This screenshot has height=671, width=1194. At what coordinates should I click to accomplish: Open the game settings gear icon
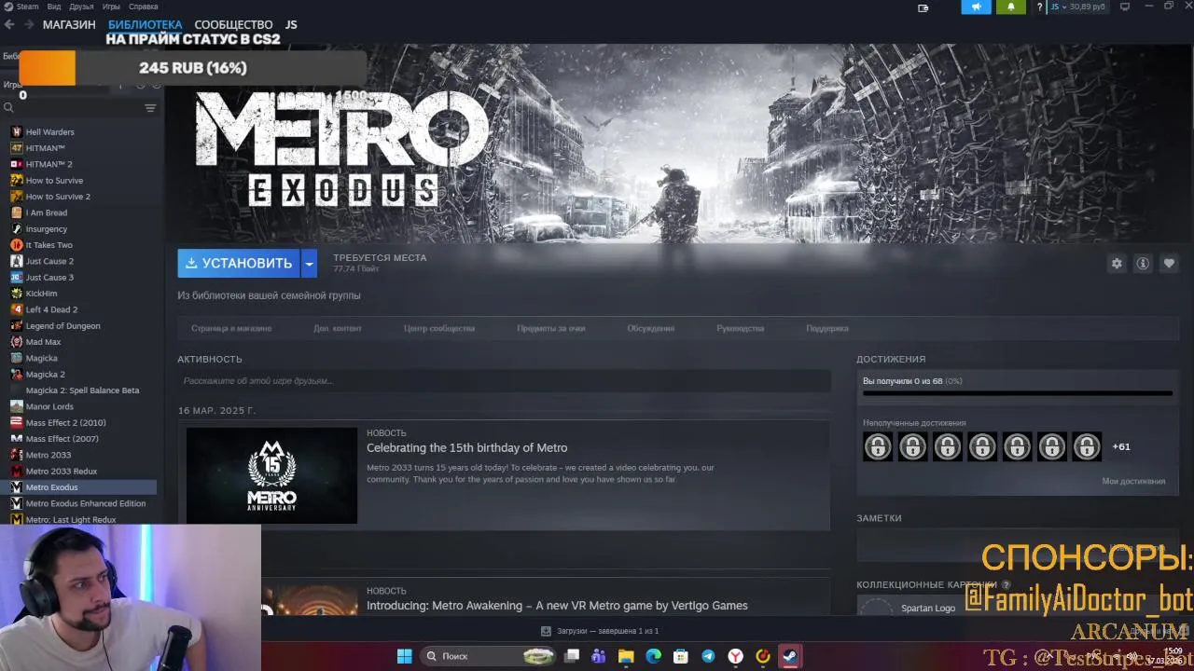click(x=1117, y=264)
